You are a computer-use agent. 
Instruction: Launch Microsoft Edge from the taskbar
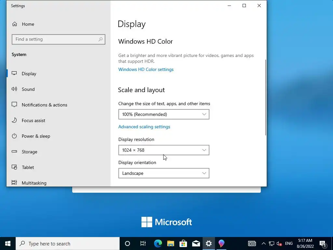coord(158,243)
